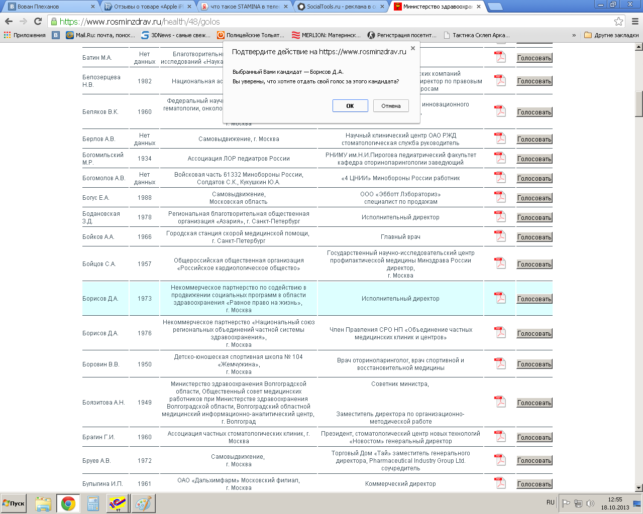Confirm the vote with the OK button
The image size is (643, 514).
coord(350,106)
